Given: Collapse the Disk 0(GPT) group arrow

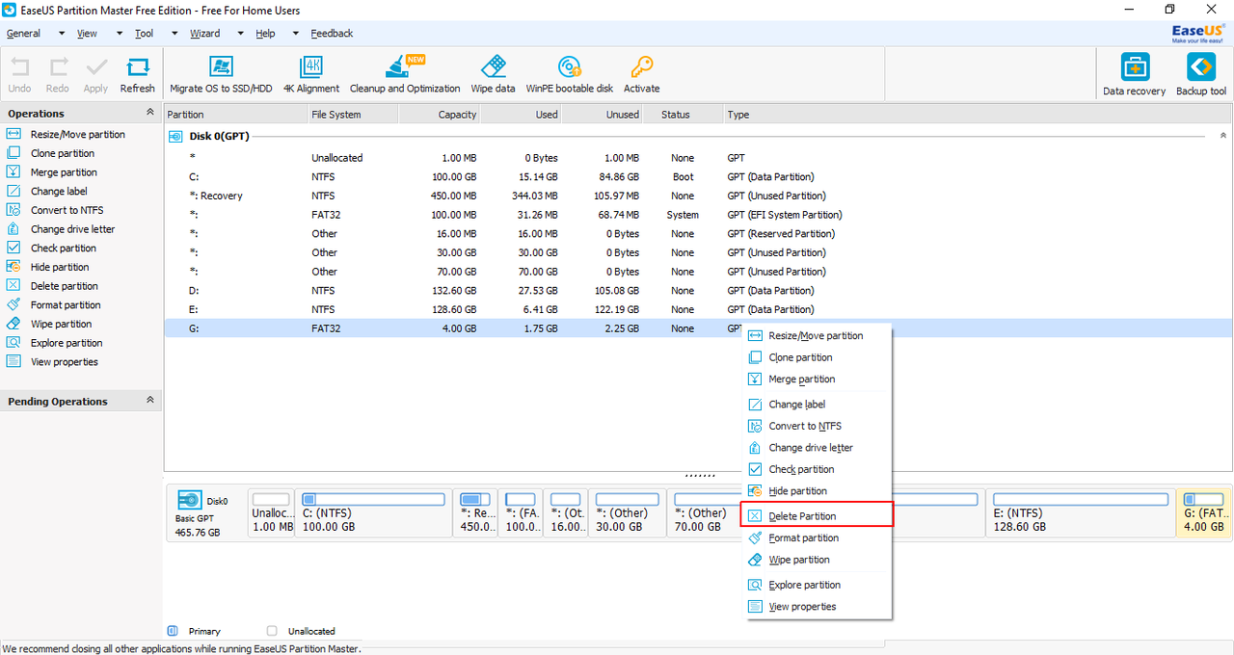Looking at the screenshot, I should (x=1223, y=136).
